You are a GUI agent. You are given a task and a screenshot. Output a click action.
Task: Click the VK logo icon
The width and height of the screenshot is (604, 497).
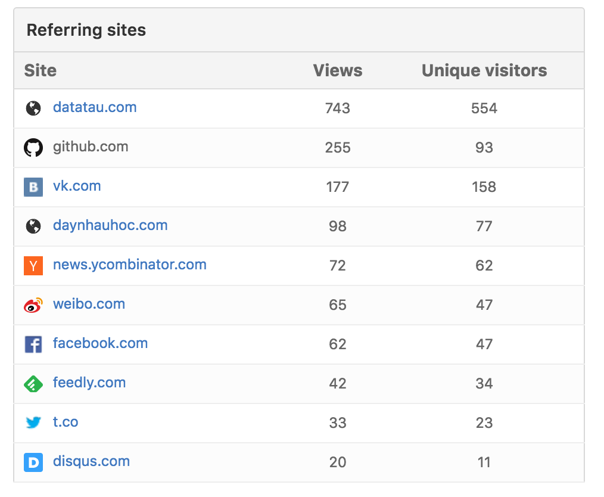tap(33, 187)
